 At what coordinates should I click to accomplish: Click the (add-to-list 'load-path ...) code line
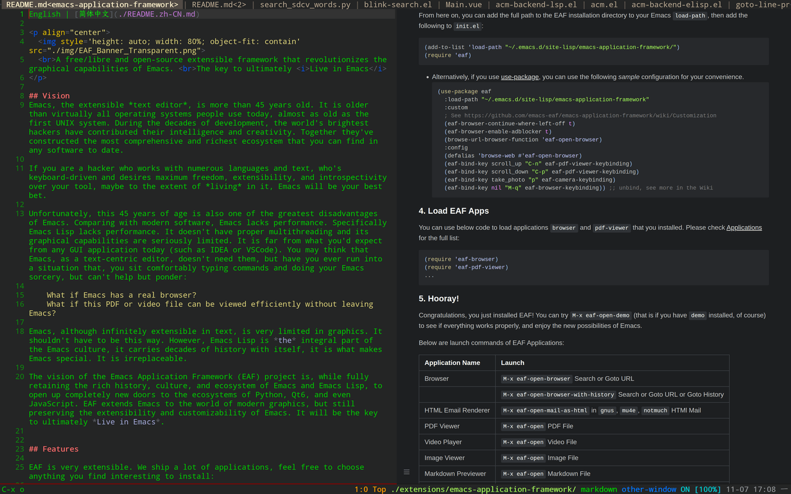coord(552,47)
